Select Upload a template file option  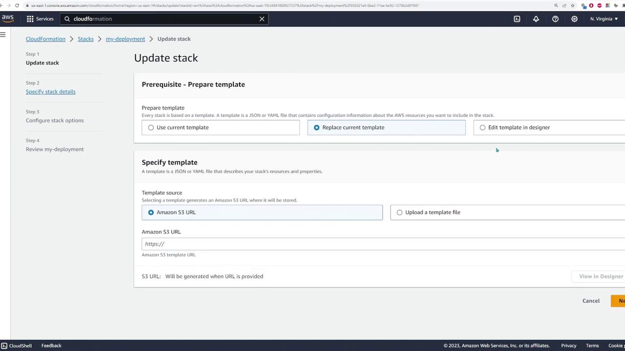click(x=399, y=212)
